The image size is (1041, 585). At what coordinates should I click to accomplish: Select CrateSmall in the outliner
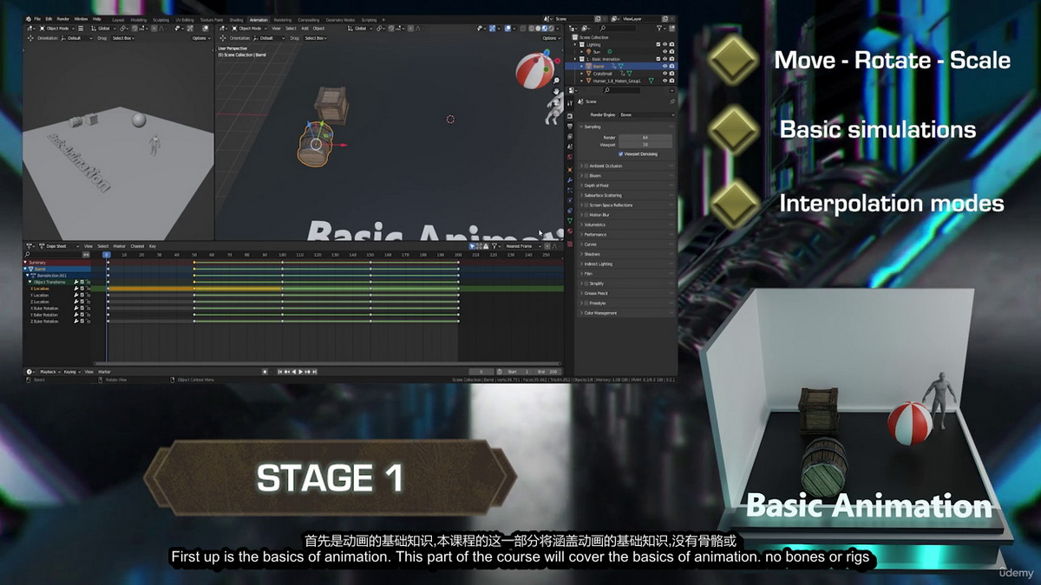604,73
